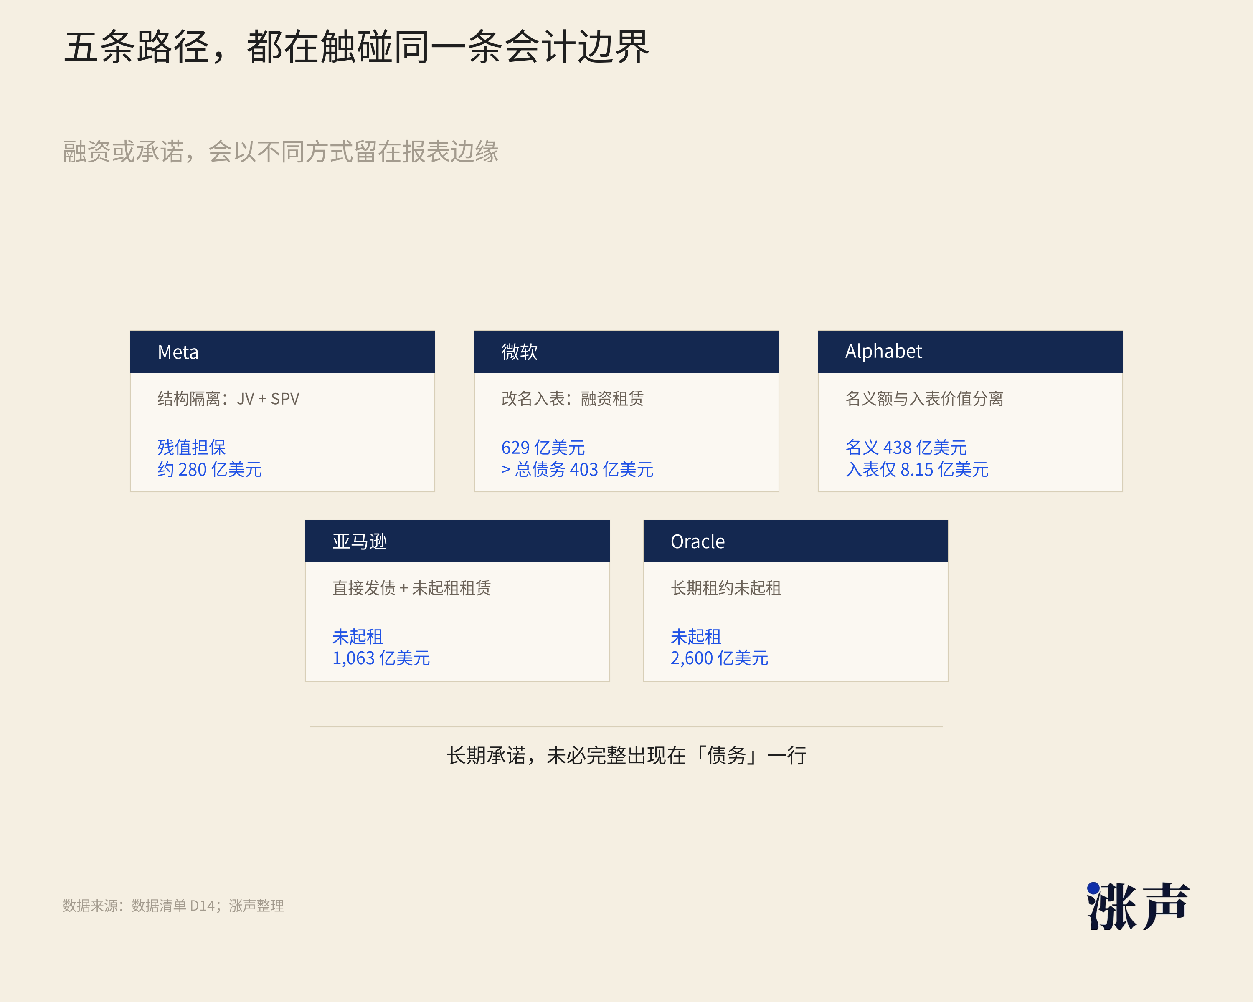This screenshot has height=1002, width=1253.
Task: Select blue 未起租 label above 1,063 亿美元
Action: click(x=358, y=637)
